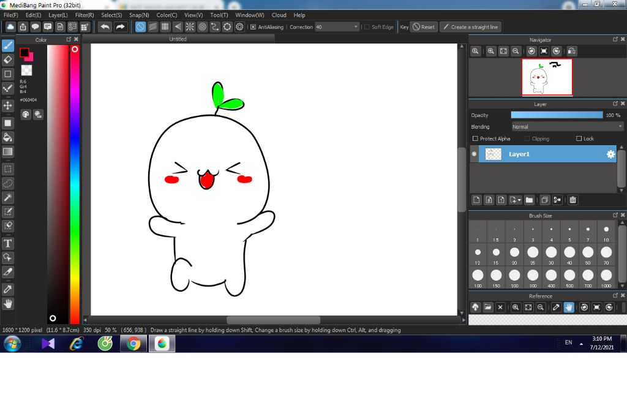Screen dimensions: 627x405
Task: Zoom in using the Navigator panel
Action: pyautogui.click(x=491, y=51)
